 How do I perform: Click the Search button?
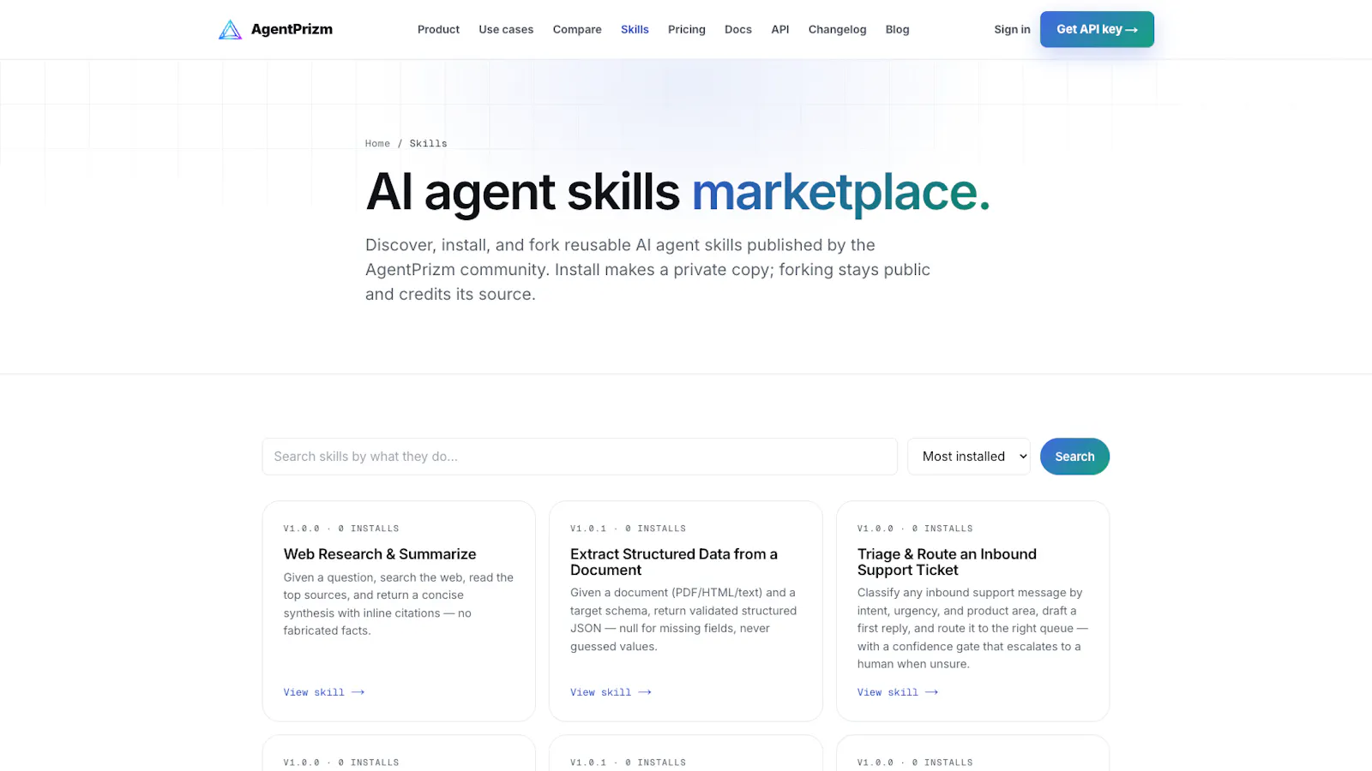point(1074,457)
